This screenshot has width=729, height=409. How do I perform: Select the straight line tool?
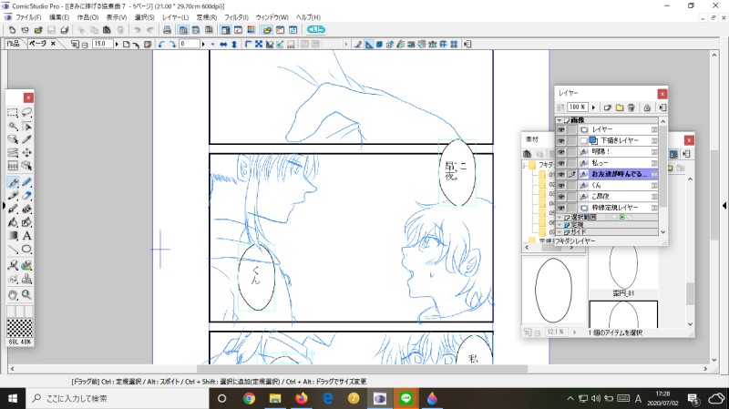(x=13, y=249)
